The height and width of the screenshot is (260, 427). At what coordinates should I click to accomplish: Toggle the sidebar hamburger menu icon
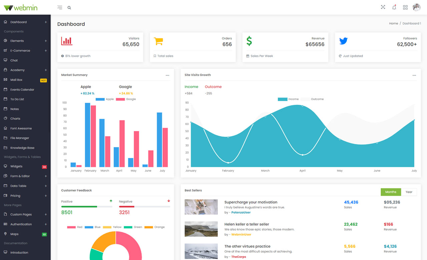[60, 7]
